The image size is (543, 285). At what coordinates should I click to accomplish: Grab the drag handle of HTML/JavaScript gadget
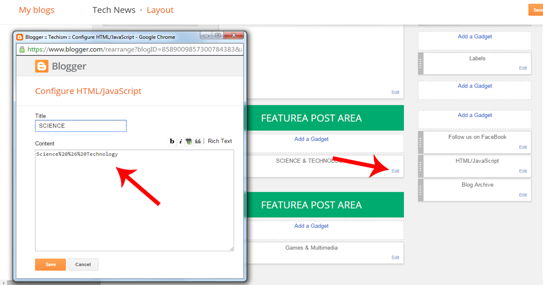pos(421,166)
